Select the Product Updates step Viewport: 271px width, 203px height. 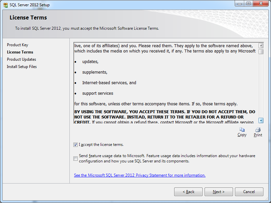coord(21,59)
